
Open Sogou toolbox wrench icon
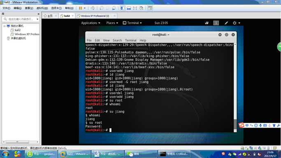coord(279,125)
